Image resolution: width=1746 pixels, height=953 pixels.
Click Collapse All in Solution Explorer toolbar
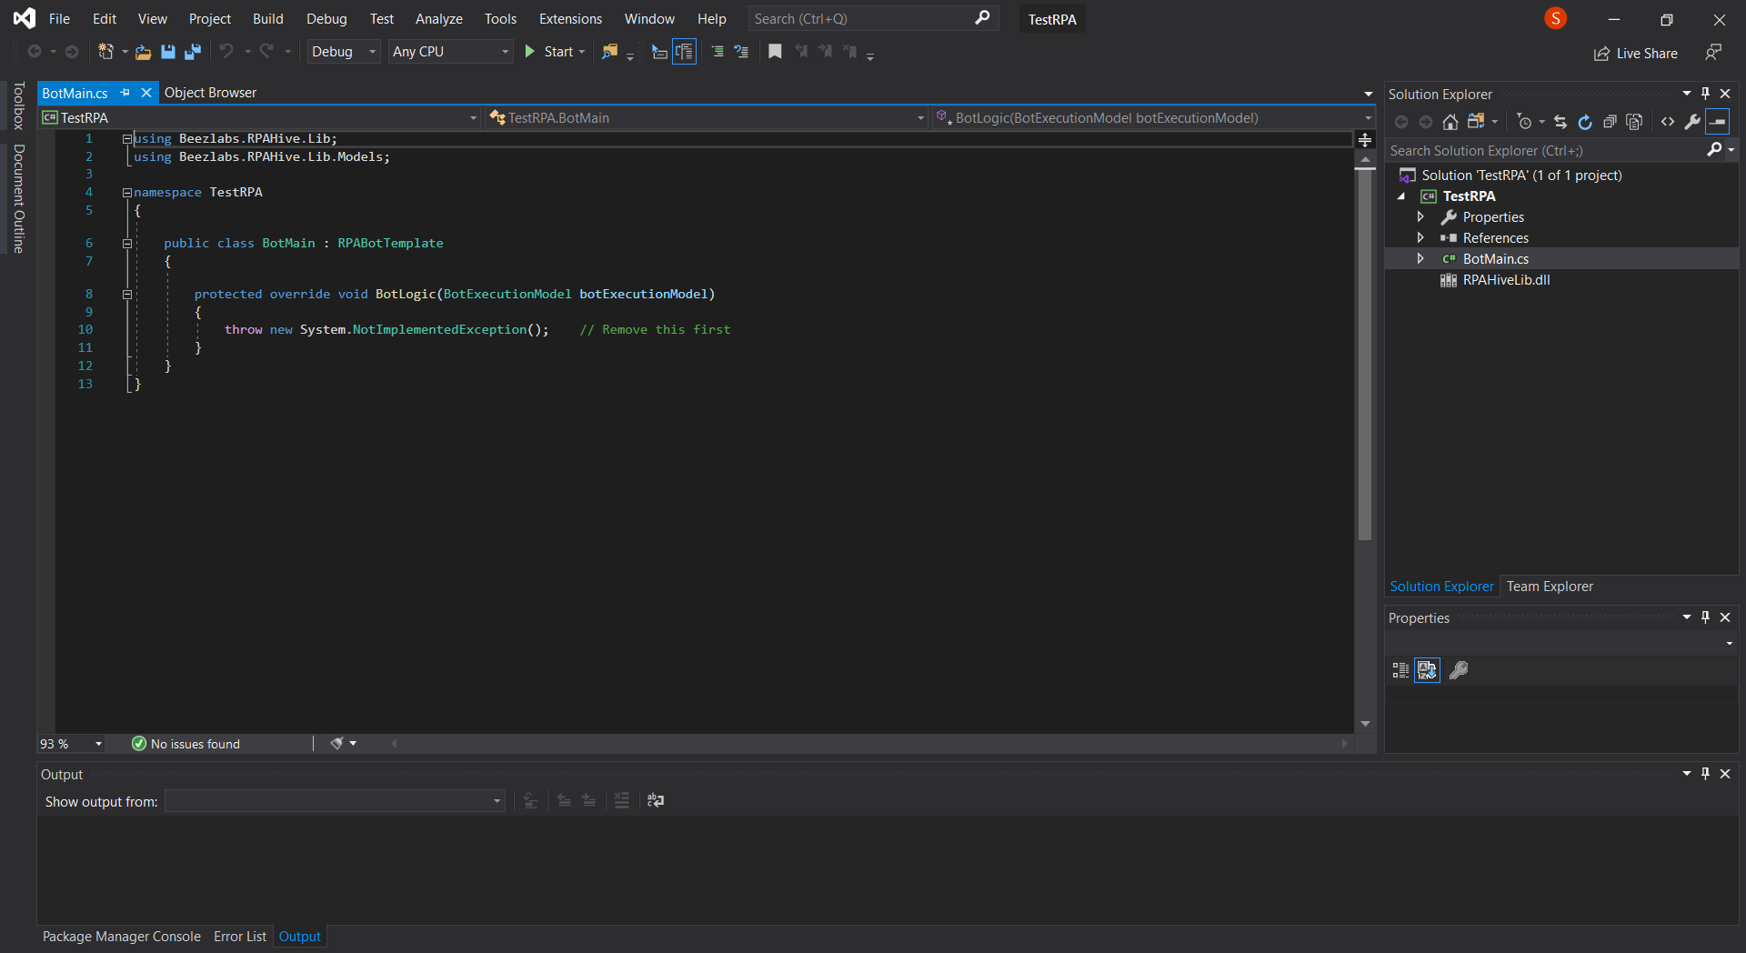click(x=1610, y=122)
